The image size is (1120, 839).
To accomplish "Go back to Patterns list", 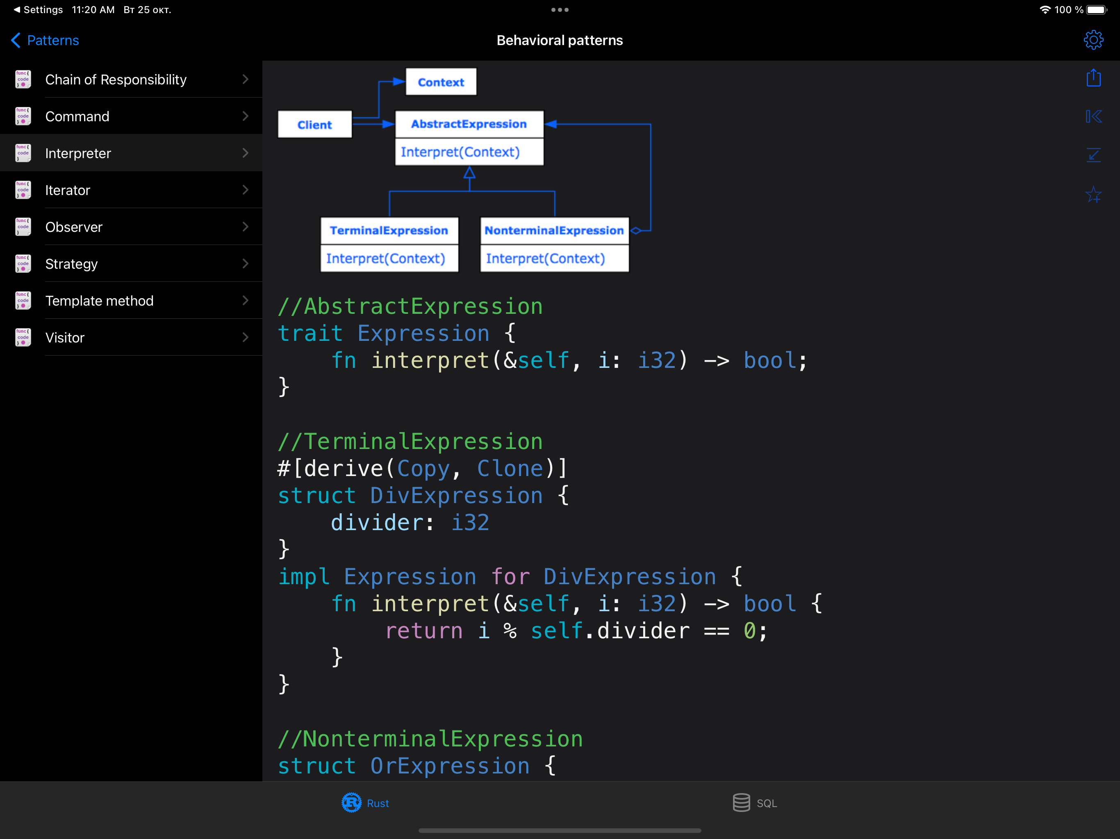I will coord(45,41).
